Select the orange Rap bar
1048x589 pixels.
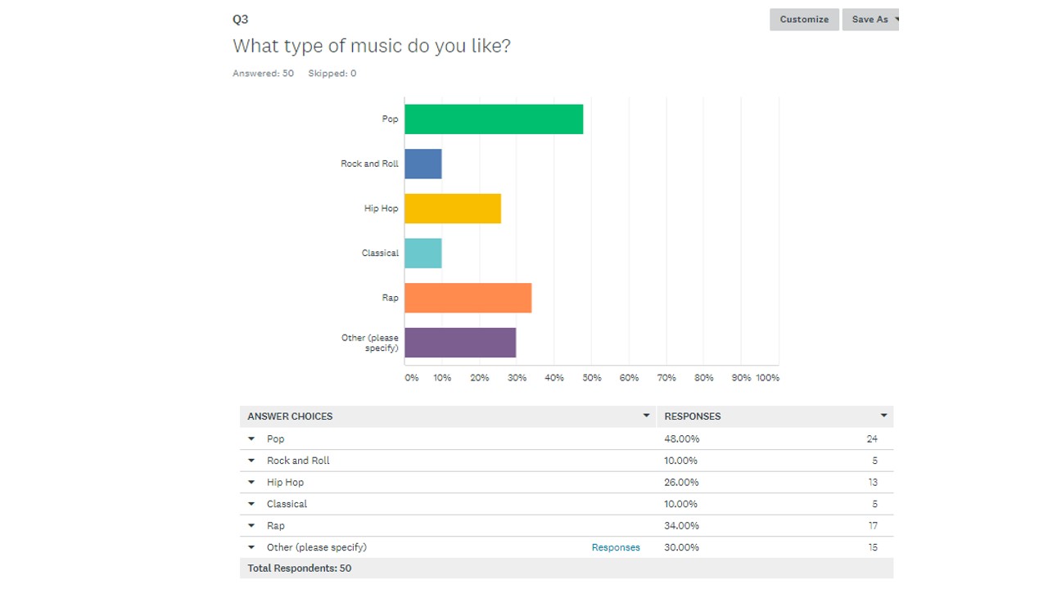468,298
